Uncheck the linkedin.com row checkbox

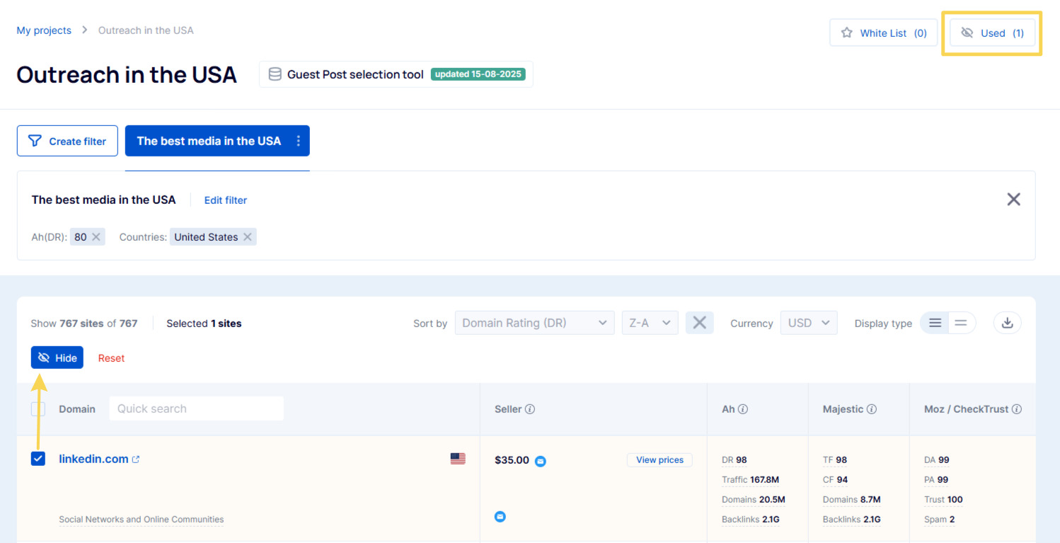pos(38,459)
